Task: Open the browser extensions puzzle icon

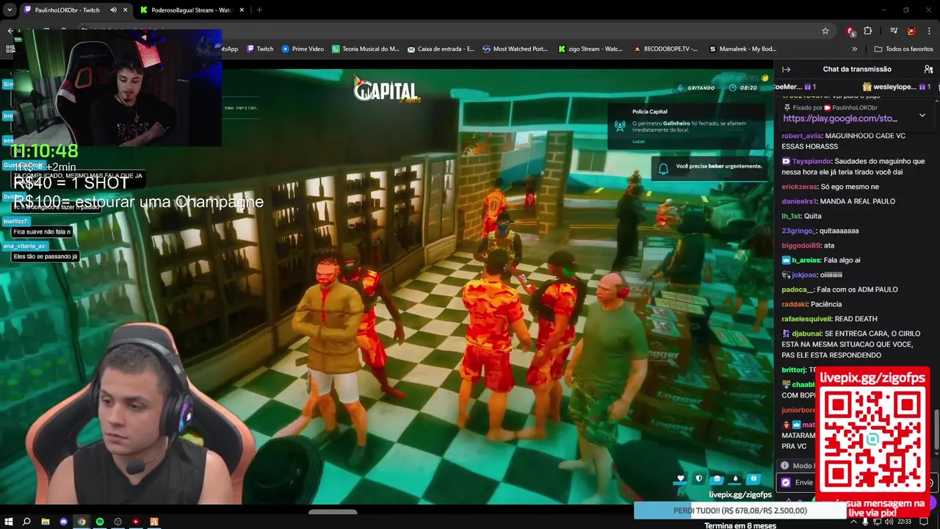Action: (x=868, y=31)
